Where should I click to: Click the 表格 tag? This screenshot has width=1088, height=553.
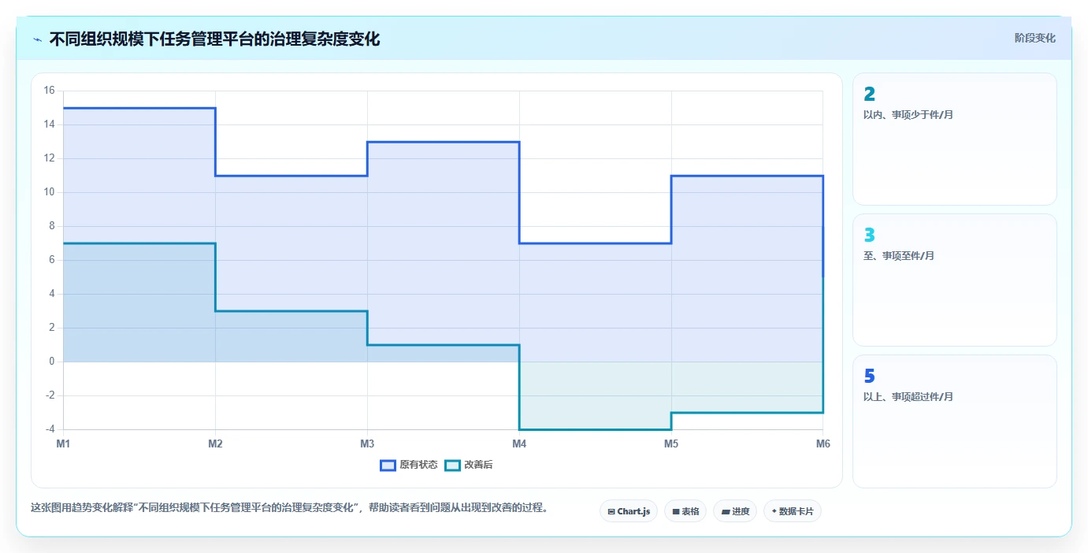(685, 511)
